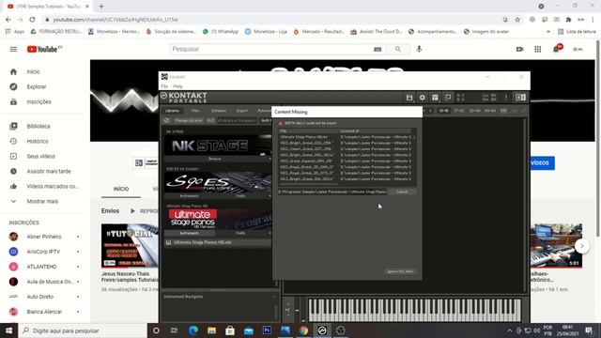This screenshot has height=338, width=601.
Task: Click refresh icon beside Manage Libraries
Action: (167, 120)
